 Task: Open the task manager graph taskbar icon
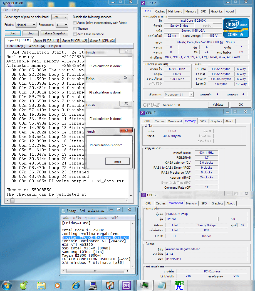(145, 285)
